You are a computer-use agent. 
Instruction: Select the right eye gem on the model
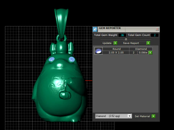coord(72,60)
